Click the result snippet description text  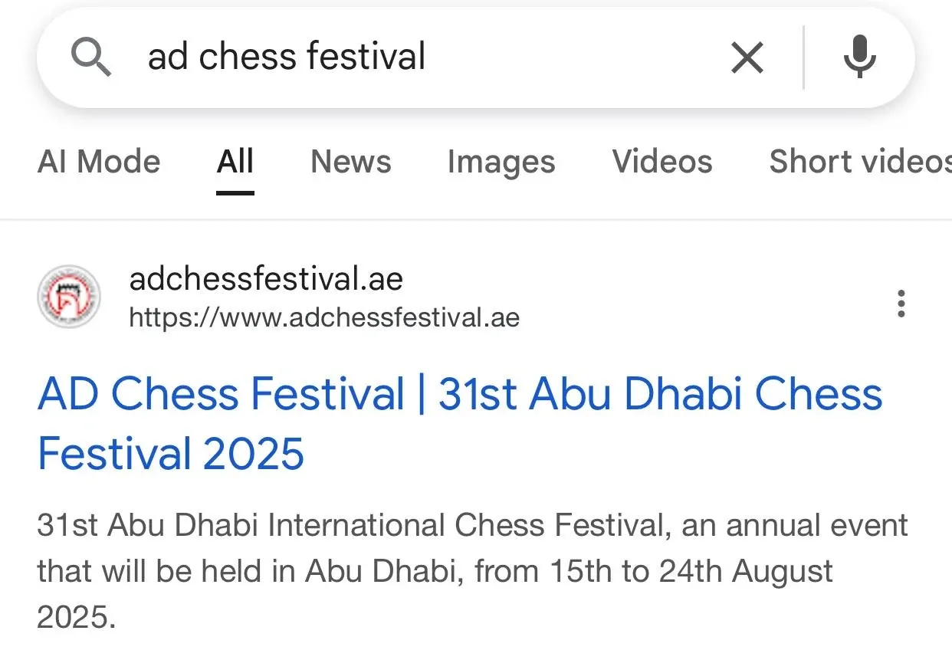point(472,527)
